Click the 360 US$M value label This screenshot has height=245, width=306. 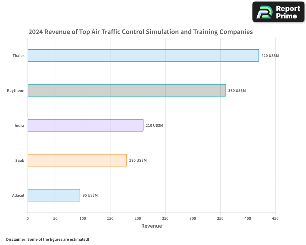pos(238,90)
